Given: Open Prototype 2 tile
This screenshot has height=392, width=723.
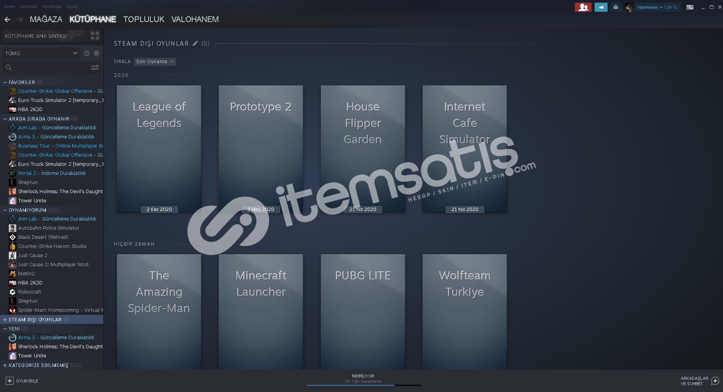Looking at the screenshot, I should pos(261,149).
